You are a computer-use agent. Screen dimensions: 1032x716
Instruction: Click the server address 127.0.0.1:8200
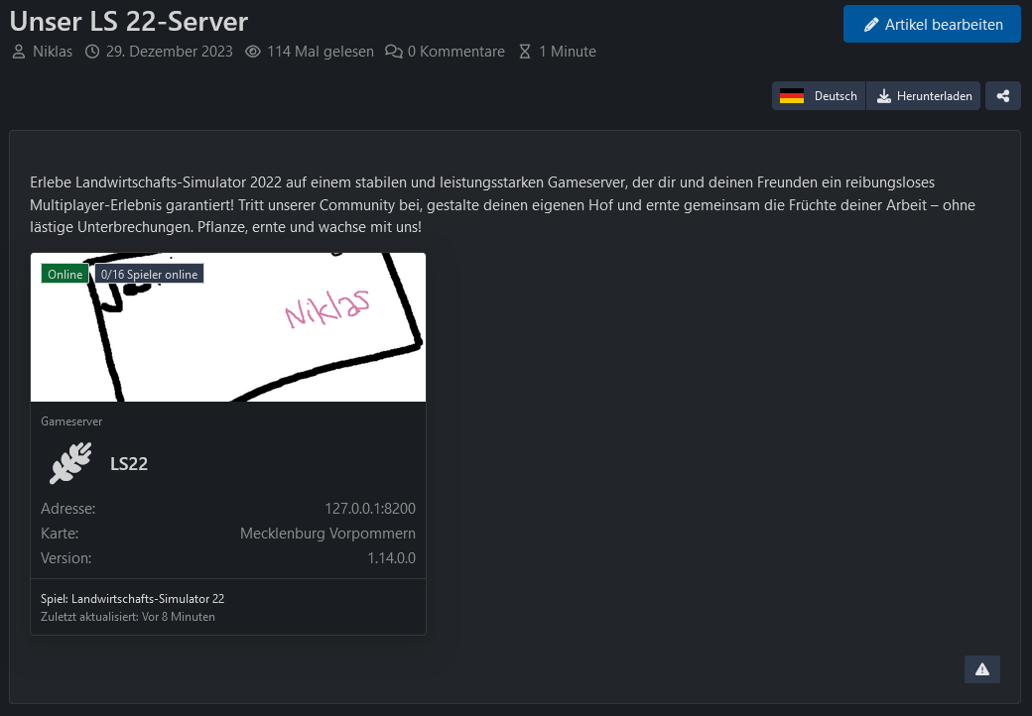coord(369,509)
